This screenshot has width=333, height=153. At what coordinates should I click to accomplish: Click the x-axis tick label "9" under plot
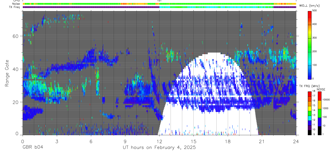[x=125, y=141]
